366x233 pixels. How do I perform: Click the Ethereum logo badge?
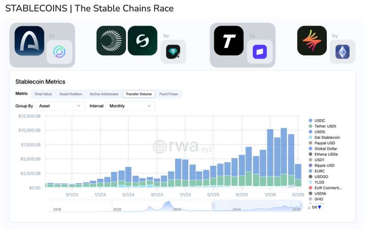click(x=342, y=52)
